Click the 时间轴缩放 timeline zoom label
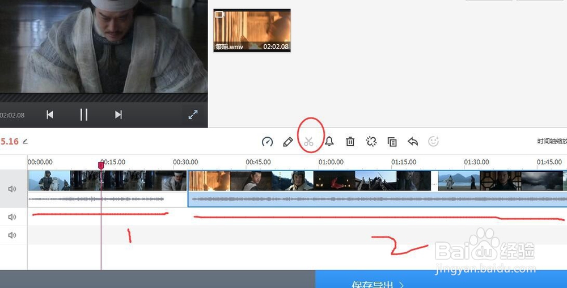The image size is (567, 288). 552,141
